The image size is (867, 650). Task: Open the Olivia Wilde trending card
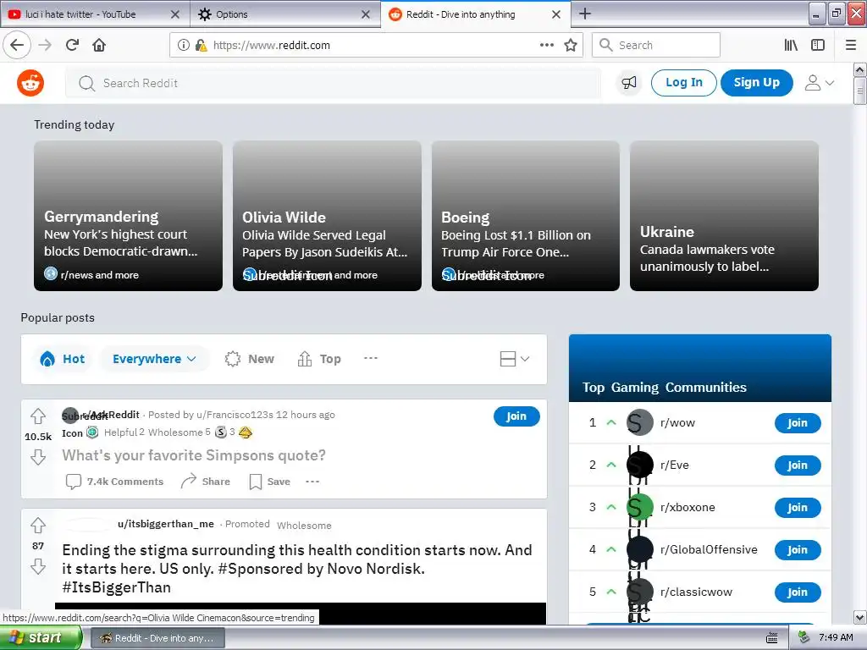(327, 216)
